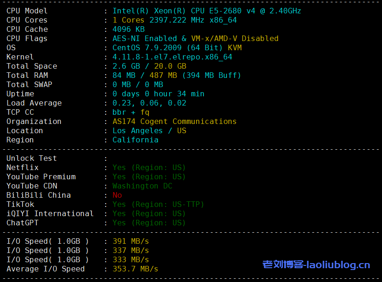Click the TikTok Region US-TTP result
This screenshot has width=382, height=282.
click(158, 204)
